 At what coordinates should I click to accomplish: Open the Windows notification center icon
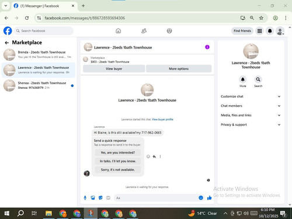click(x=283, y=214)
